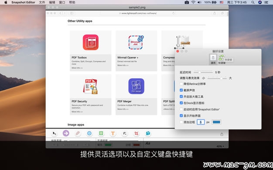This screenshot has height=170, width=273.
Task: Pick the pencil freehand tool
Action: pyautogui.click(x=78, y=133)
